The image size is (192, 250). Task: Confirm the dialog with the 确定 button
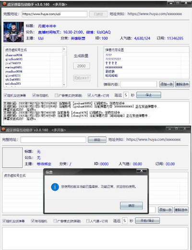pos(131,206)
